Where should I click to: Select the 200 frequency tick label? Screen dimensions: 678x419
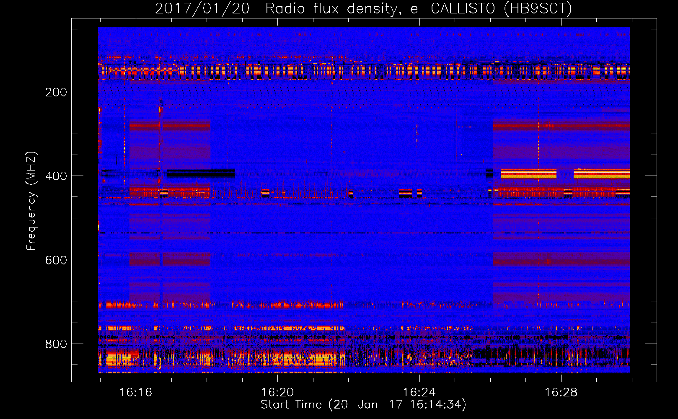tap(56, 92)
